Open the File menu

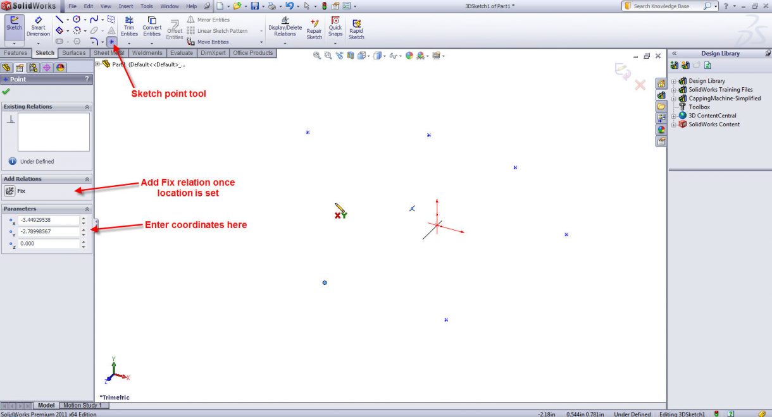coord(73,6)
